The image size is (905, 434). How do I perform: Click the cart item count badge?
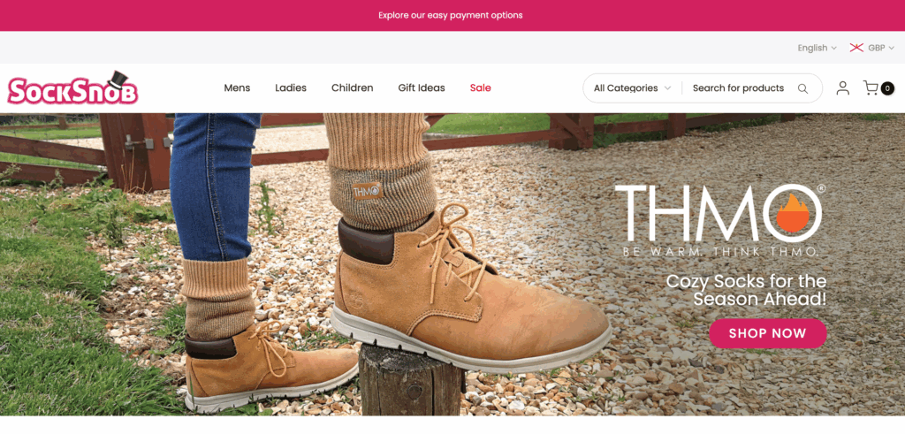point(887,88)
